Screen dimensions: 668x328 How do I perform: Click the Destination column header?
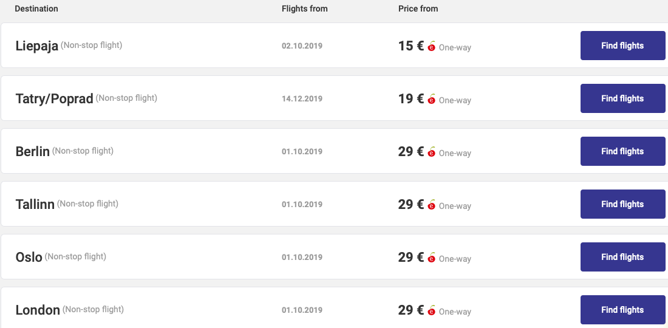coord(36,9)
